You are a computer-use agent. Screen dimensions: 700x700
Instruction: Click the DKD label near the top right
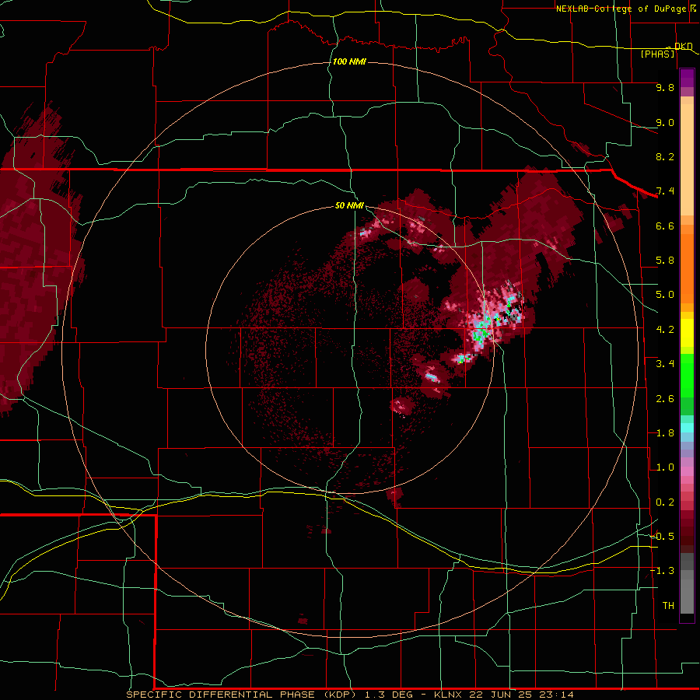pos(684,46)
